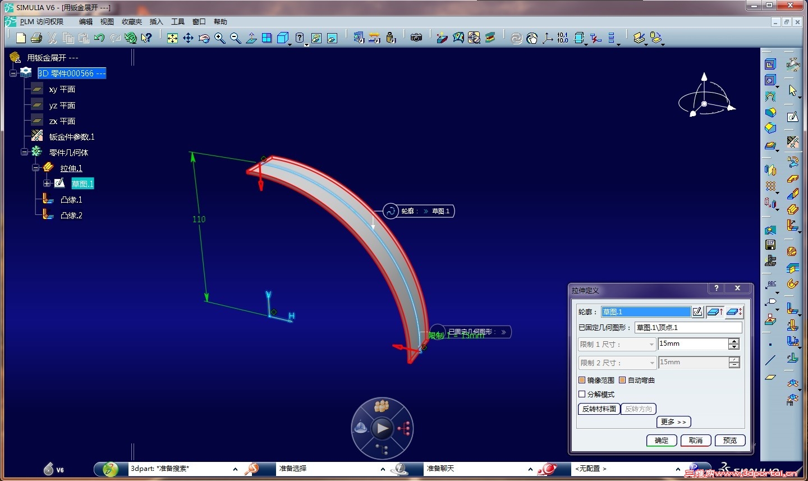Viewport: 808px width, 481px height.
Task: Click the line tool icon in right toolbar
Action: coord(770,360)
